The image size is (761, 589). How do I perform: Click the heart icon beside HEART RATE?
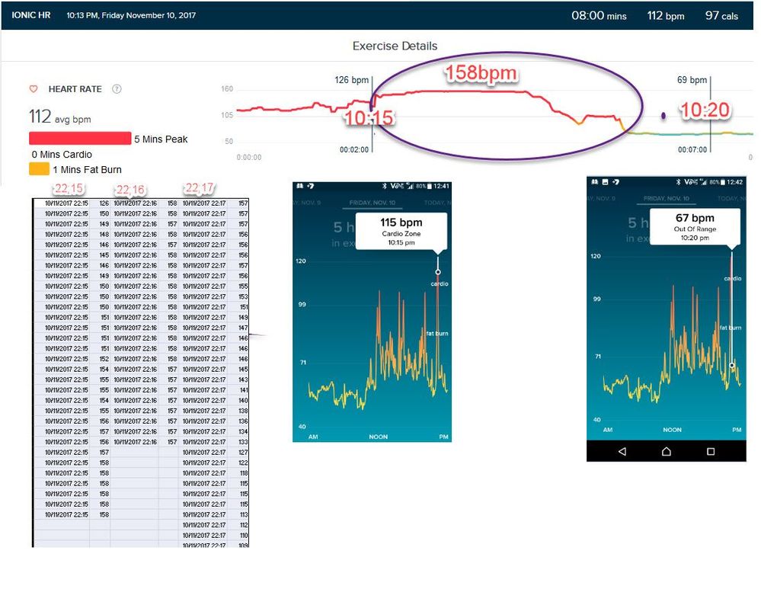tap(34, 89)
